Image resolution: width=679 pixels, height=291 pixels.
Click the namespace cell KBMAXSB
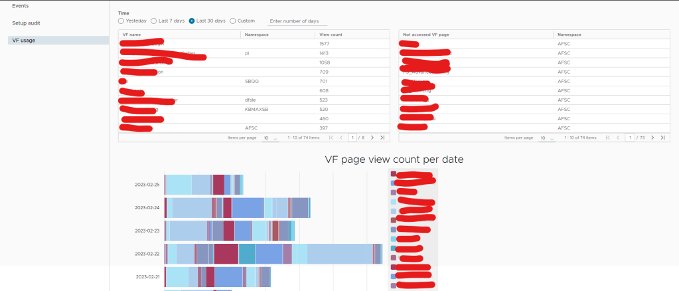click(256, 109)
